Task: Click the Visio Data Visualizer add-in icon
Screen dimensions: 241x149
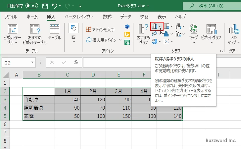Action: click(127, 26)
